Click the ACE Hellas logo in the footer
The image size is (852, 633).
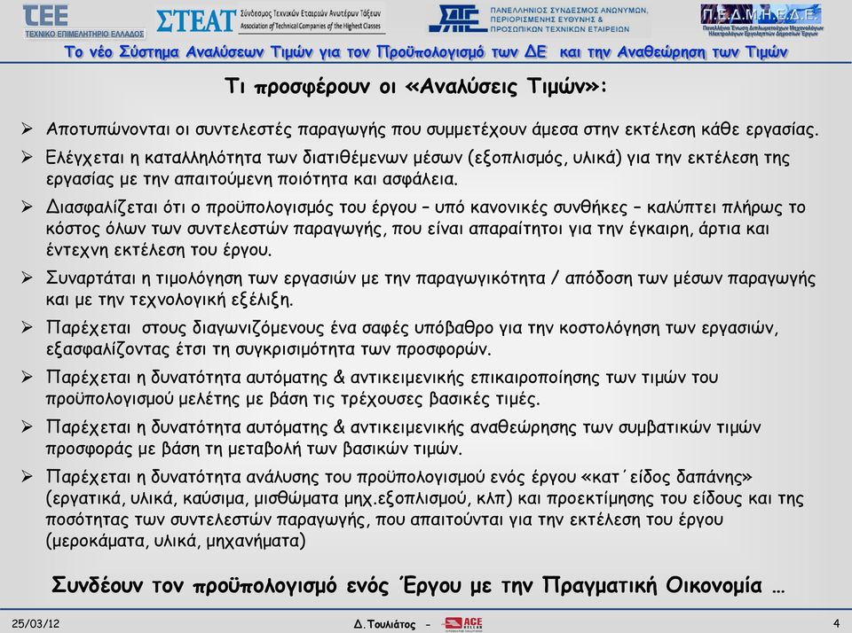(462, 624)
